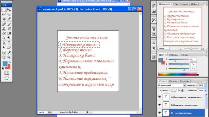Click the Navigator zoom percentage field
Screen dimensions: 209x117
click(164, 48)
